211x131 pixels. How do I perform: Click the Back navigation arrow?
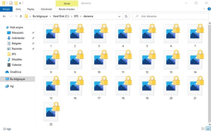pyautogui.click(x=4, y=16)
